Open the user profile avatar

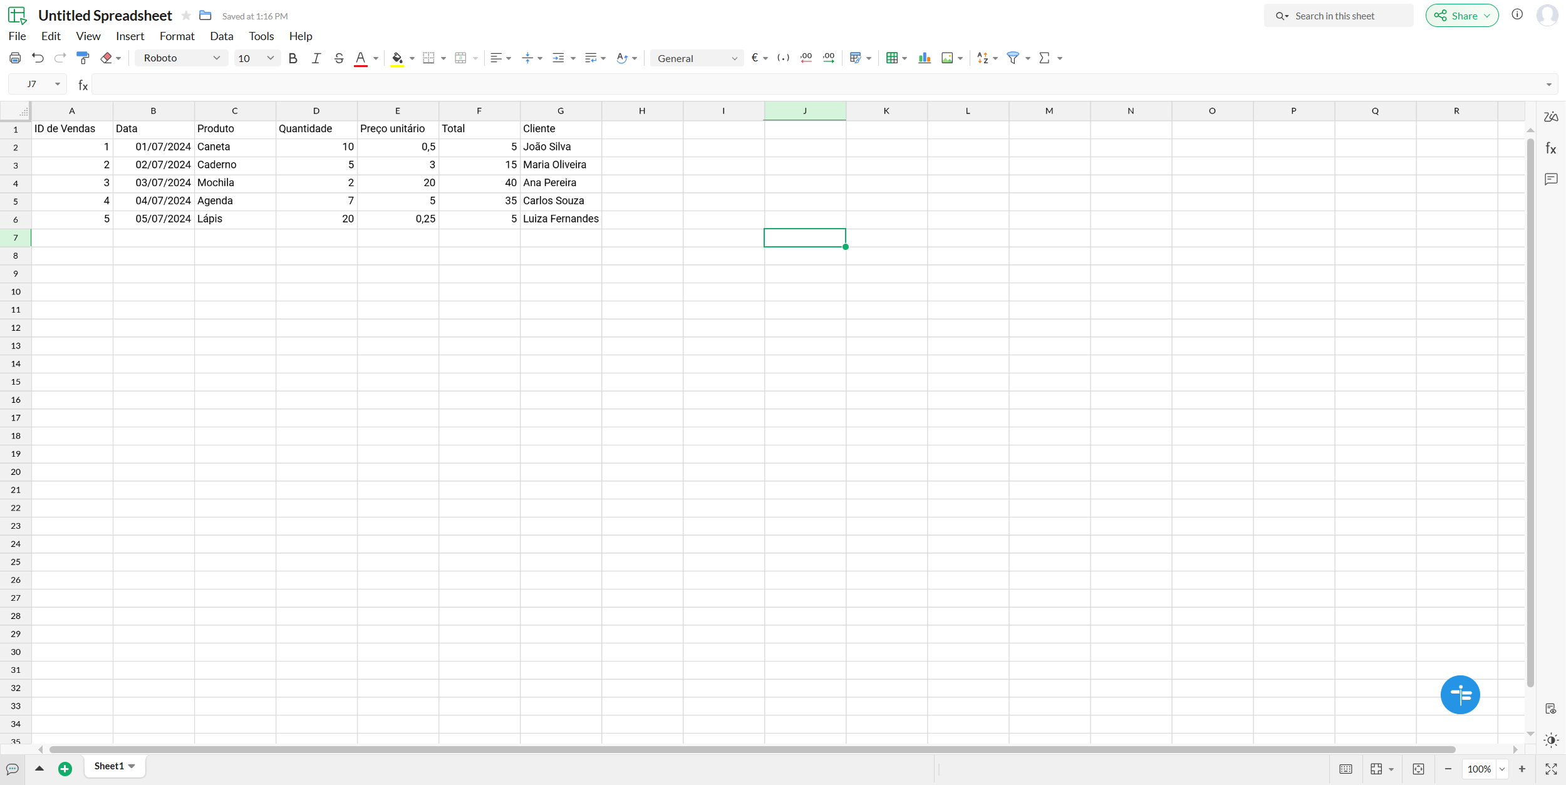[x=1547, y=15]
